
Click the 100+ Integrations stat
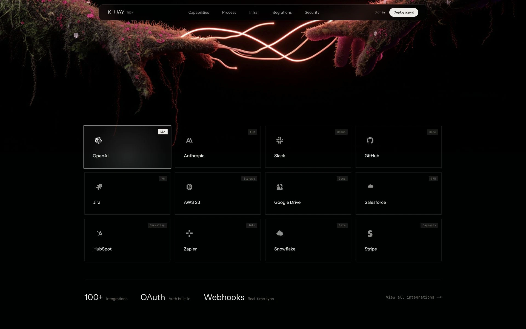pos(106,297)
